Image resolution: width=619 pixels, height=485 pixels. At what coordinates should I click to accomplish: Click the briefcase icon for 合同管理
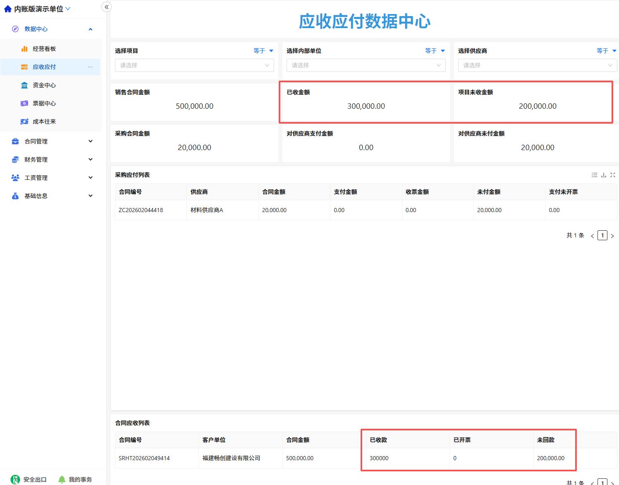[15, 141]
